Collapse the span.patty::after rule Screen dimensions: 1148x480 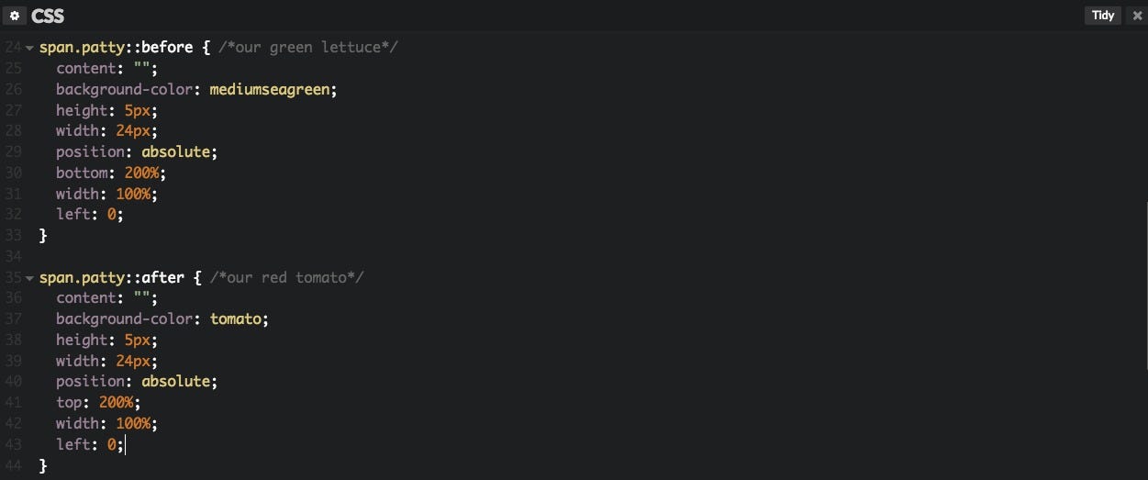tap(30, 277)
